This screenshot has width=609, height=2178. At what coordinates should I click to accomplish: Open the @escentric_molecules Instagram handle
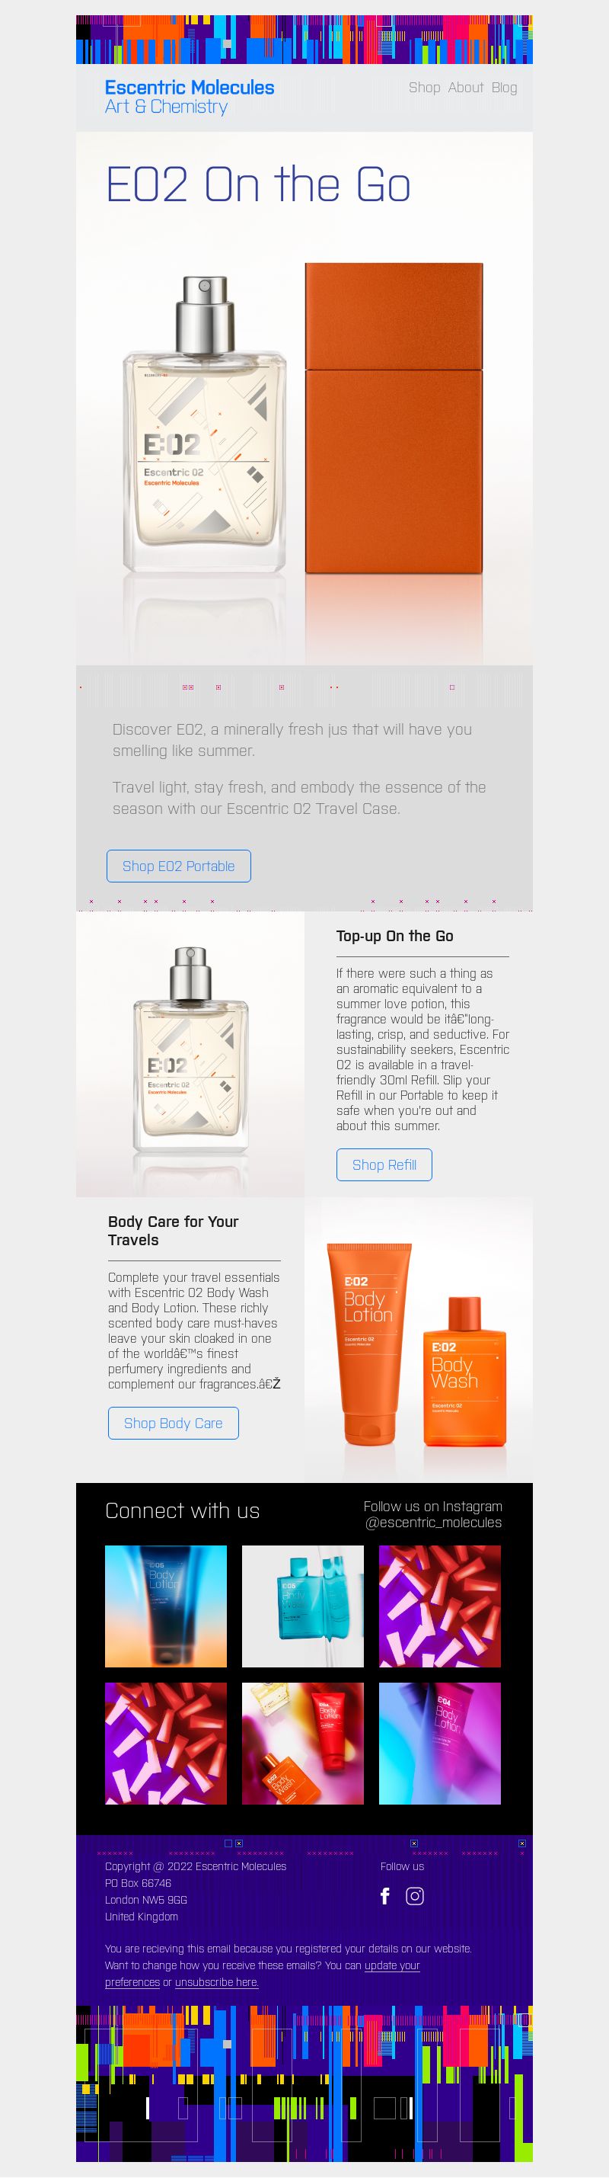(433, 1522)
